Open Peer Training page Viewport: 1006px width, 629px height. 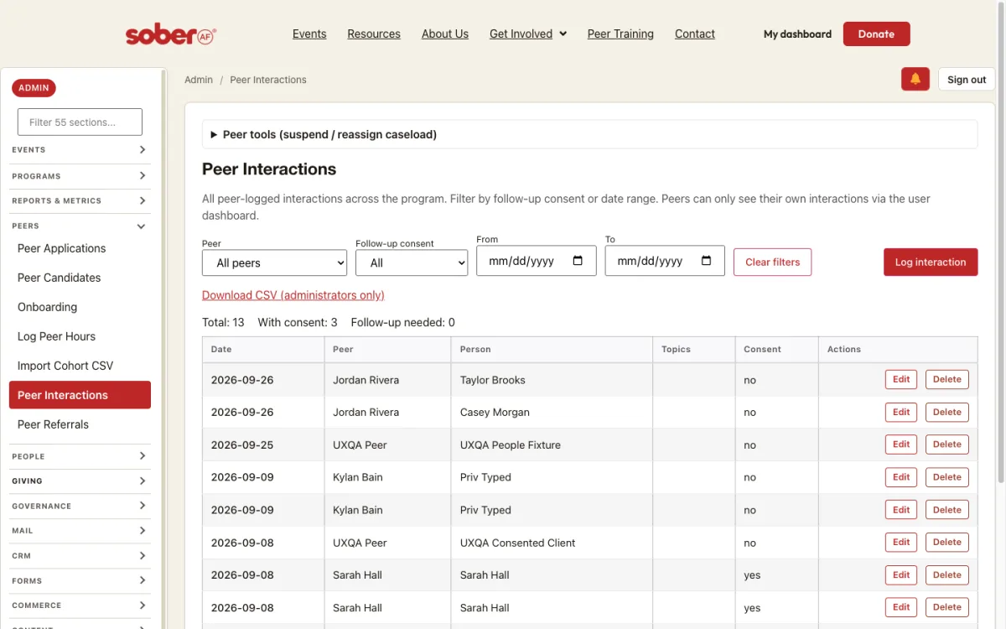[x=620, y=34]
